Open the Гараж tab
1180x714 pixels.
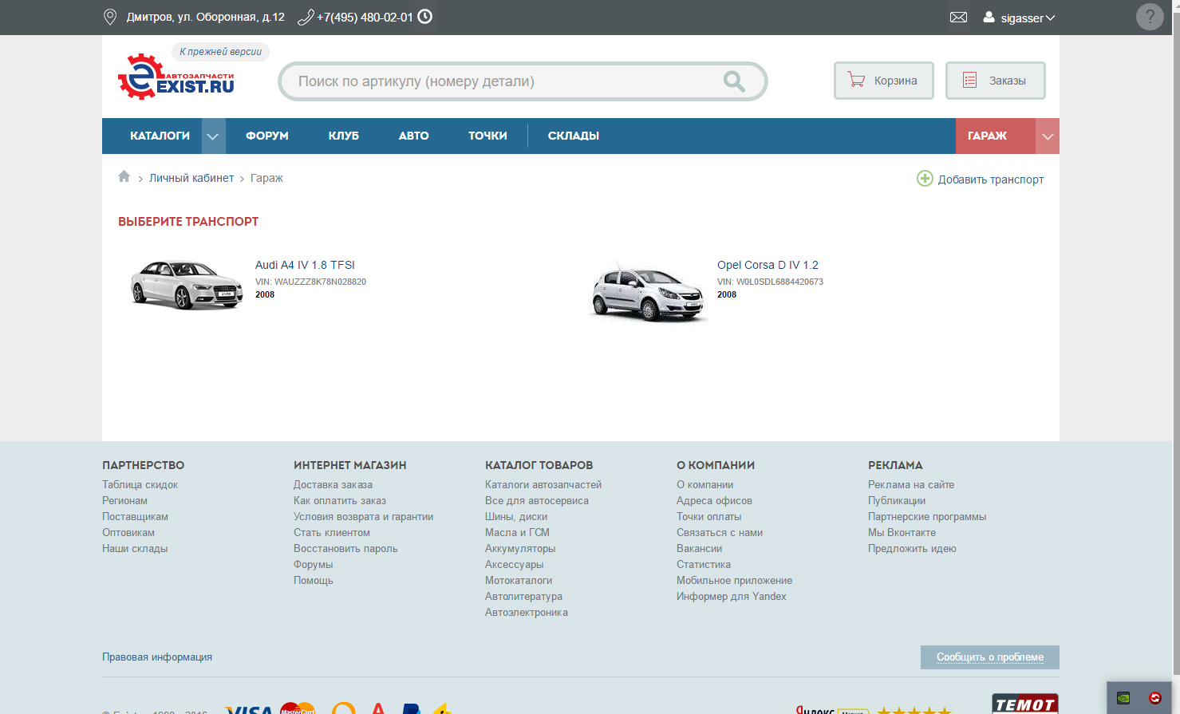tap(987, 136)
